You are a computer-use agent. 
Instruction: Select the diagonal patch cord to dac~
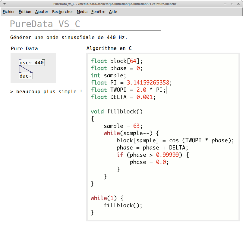pyautogui.click(x=26, y=69)
